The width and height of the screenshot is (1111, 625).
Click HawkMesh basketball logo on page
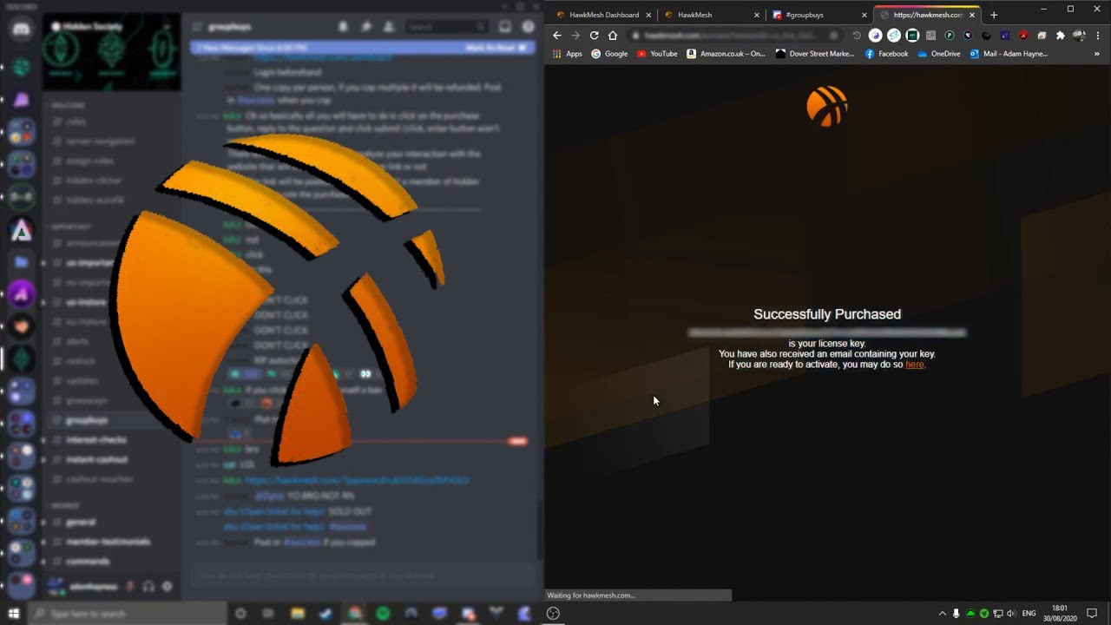(827, 106)
